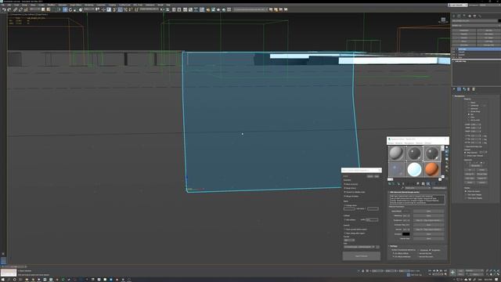
Task: Switch to the Motion command panel tab
Action: click(x=470, y=16)
